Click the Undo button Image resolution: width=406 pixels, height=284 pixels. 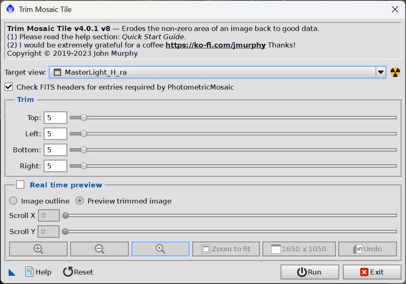click(368, 249)
